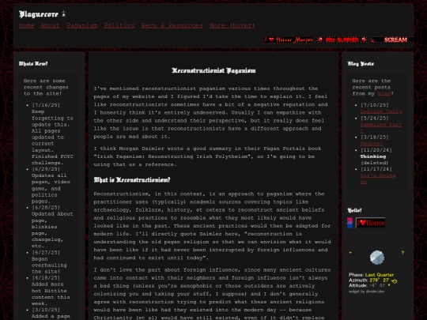Click the 'Reconstructionist Paganism' page heading
The width and height of the screenshot is (427, 320).
click(x=213, y=71)
